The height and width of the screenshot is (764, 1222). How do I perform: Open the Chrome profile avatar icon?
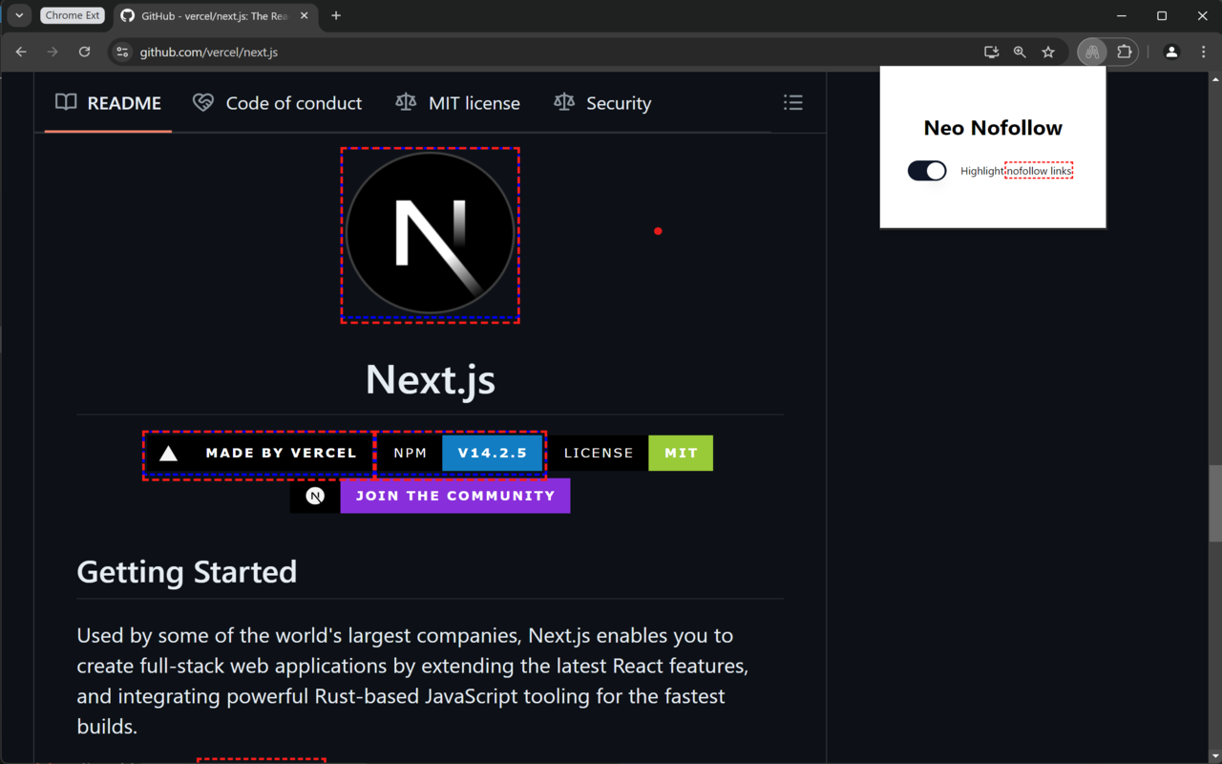point(1171,53)
